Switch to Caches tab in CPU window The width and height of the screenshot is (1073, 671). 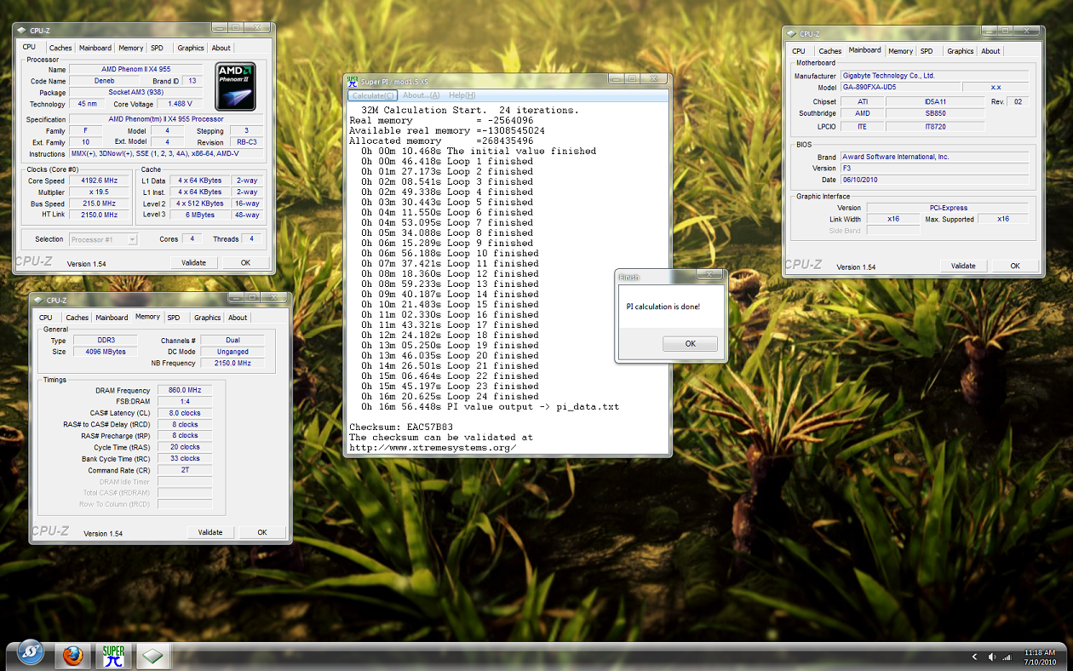[x=60, y=48]
